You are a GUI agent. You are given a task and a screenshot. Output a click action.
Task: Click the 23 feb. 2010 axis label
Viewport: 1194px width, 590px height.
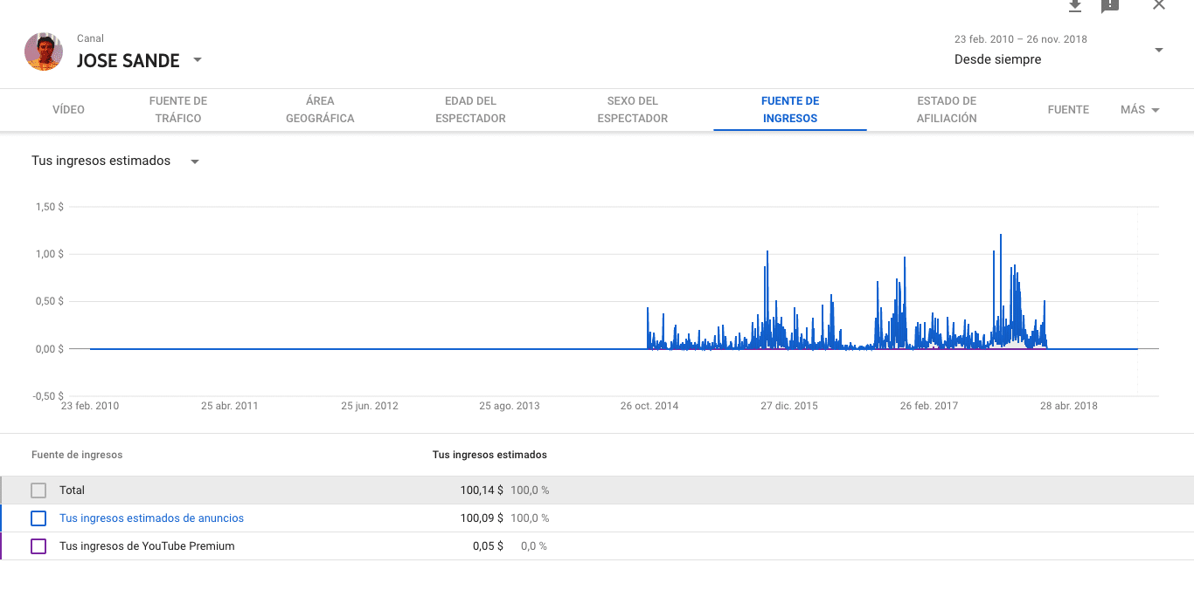[x=90, y=406]
